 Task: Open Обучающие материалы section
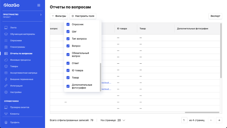point(22,34)
